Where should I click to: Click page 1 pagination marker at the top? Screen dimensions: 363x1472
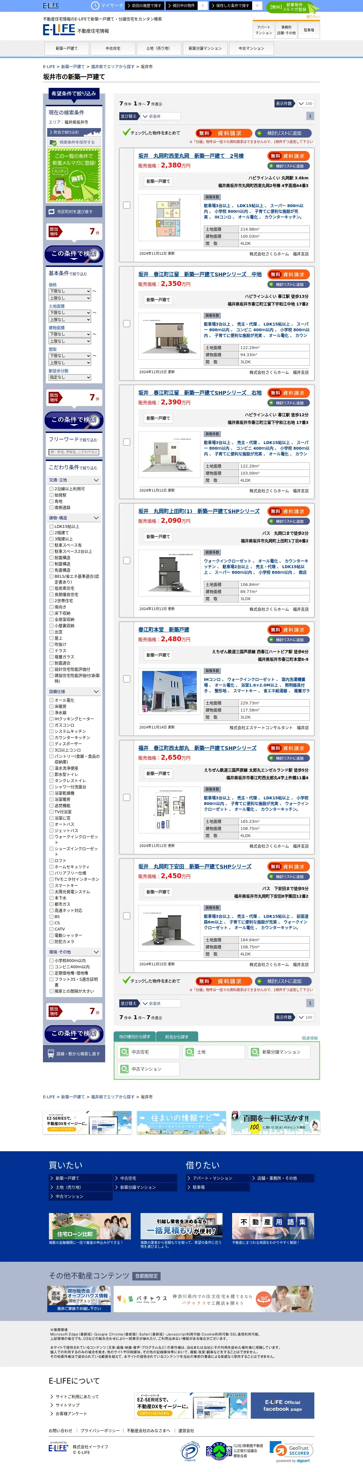coord(310,116)
